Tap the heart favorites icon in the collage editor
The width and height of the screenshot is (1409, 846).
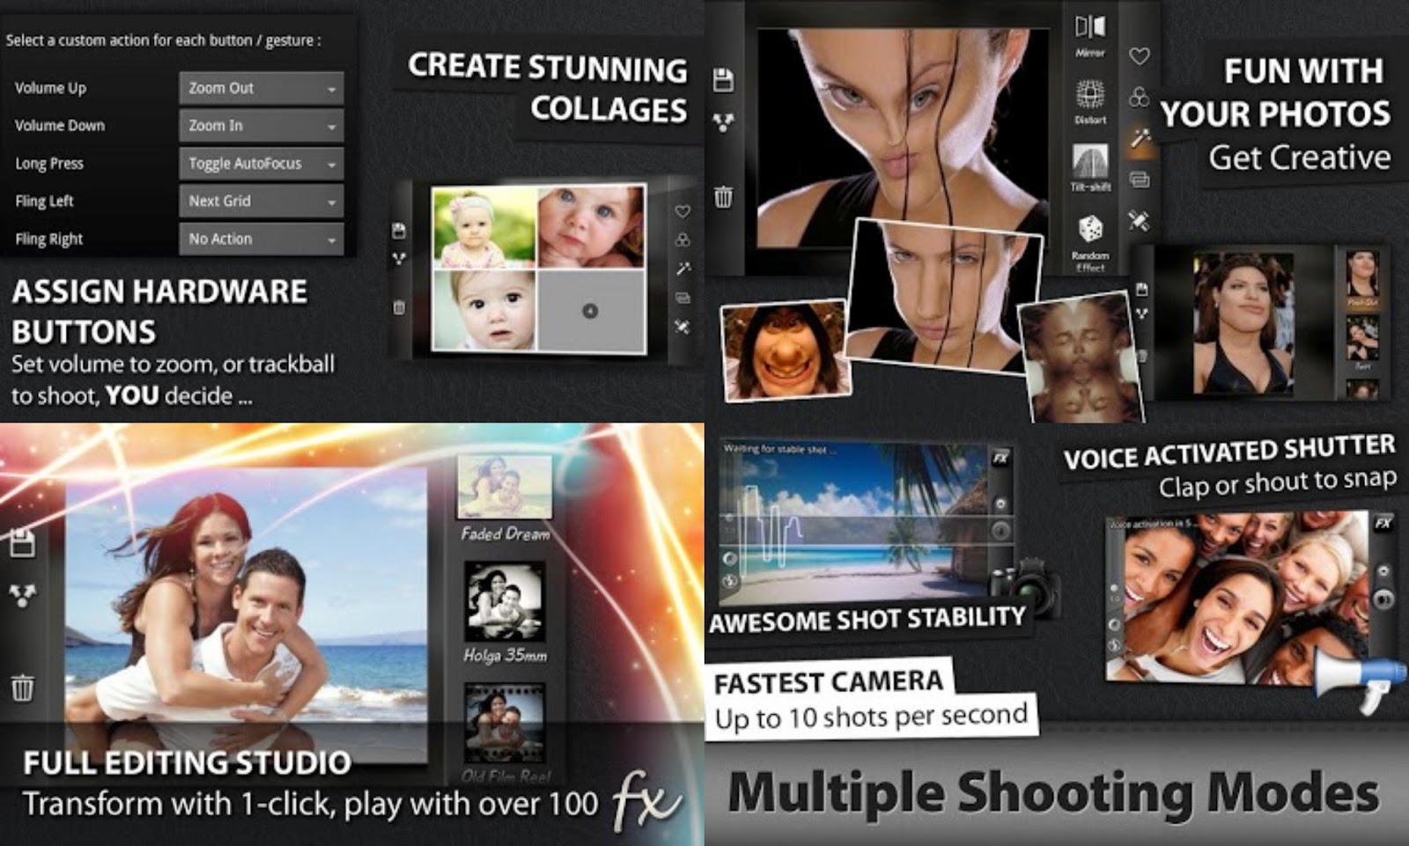682,211
